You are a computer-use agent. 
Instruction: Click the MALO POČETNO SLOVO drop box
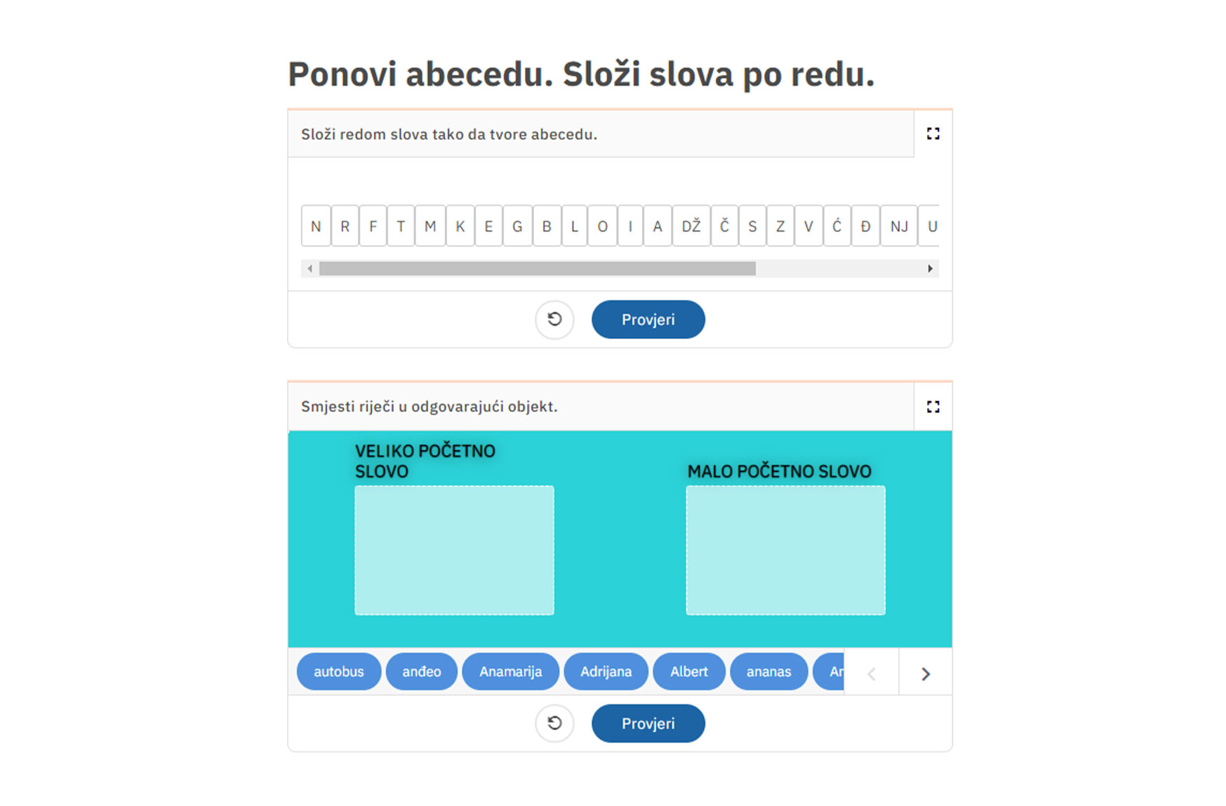tap(785, 550)
